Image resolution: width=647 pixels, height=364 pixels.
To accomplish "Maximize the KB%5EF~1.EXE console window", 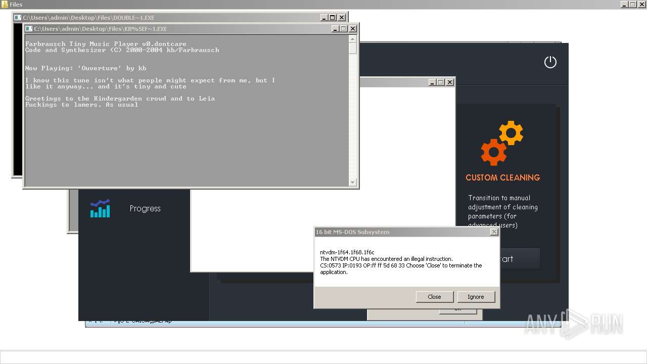I will coord(344,29).
